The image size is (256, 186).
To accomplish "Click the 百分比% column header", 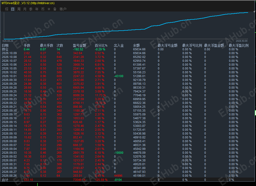I will pyautogui.click(x=101, y=46).
